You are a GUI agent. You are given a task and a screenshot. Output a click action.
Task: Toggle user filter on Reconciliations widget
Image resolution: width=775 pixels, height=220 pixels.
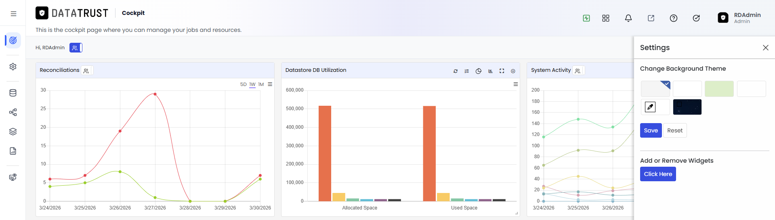click(87, 71)
